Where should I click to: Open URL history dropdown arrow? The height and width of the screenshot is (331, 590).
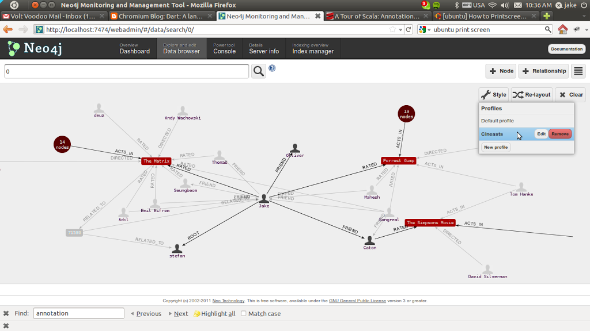tap(401, 30)
